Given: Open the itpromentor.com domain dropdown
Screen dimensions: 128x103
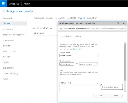Looking at the screenshot, I should pyautogui.click(x=89, y=64).
